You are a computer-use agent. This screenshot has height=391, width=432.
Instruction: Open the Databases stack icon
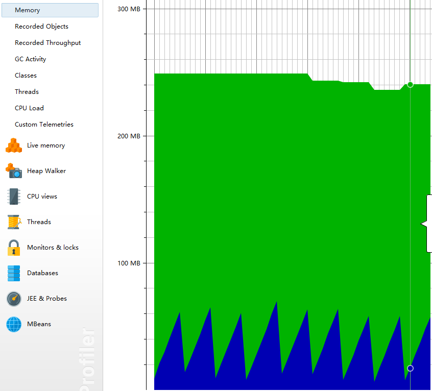(14, 273)
